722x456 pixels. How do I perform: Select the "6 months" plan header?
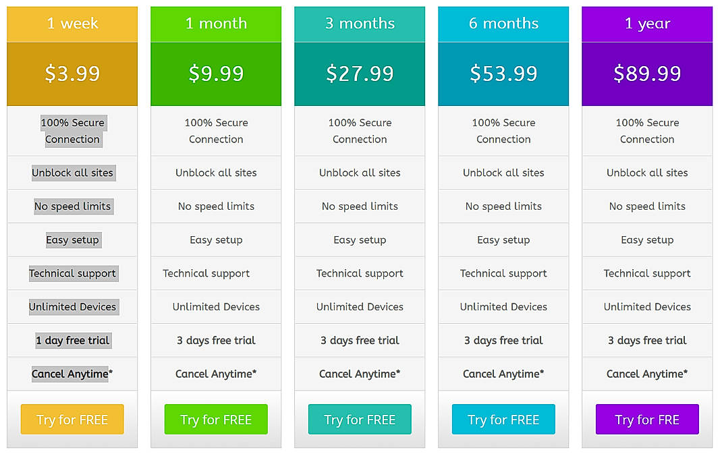point(503,22)
